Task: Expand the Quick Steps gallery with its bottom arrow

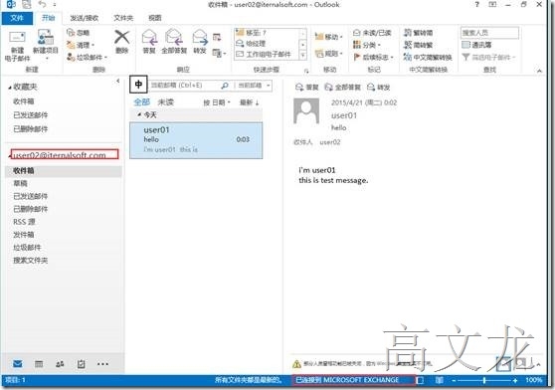Action: click(x=303, y=55)
